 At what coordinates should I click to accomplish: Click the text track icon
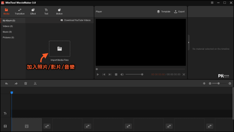5,113
